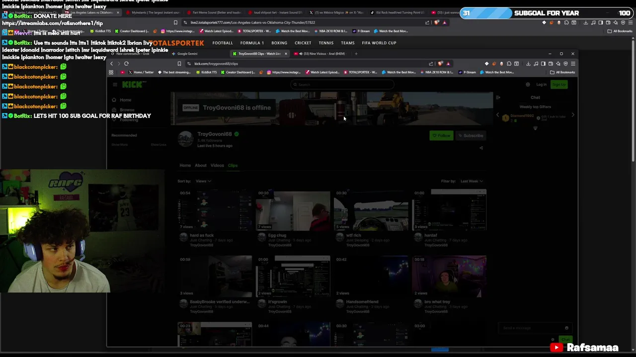This screenshot has height=357, width=636.
Task: Open the apps grid in front bookmarks bar
Action: (111, 72)
